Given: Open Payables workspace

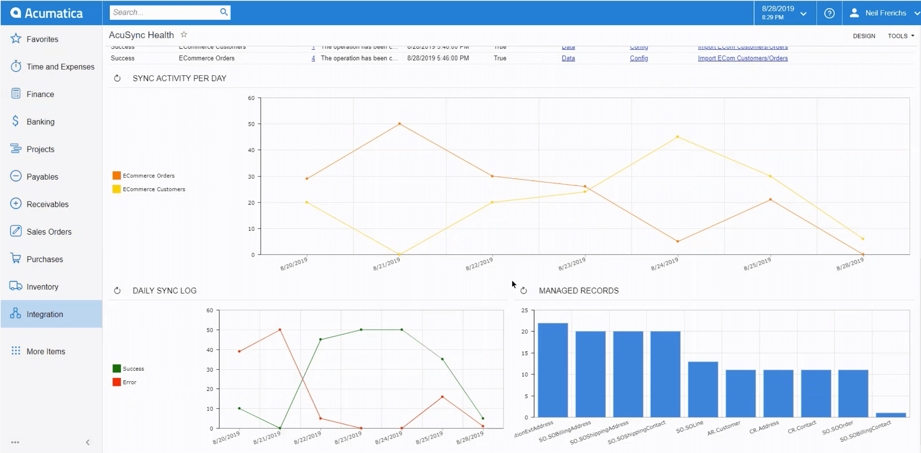Looking at the screenshot, I should 51,176.
